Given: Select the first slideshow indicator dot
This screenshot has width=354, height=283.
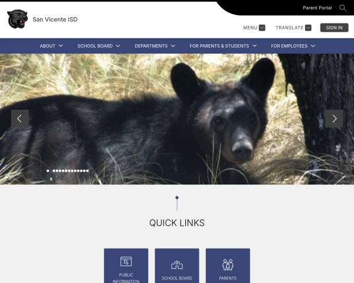Looking at the screenshot, I should 48,171.
